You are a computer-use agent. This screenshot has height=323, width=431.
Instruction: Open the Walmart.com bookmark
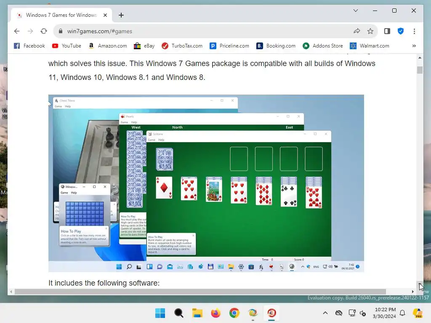pos(370,46)
